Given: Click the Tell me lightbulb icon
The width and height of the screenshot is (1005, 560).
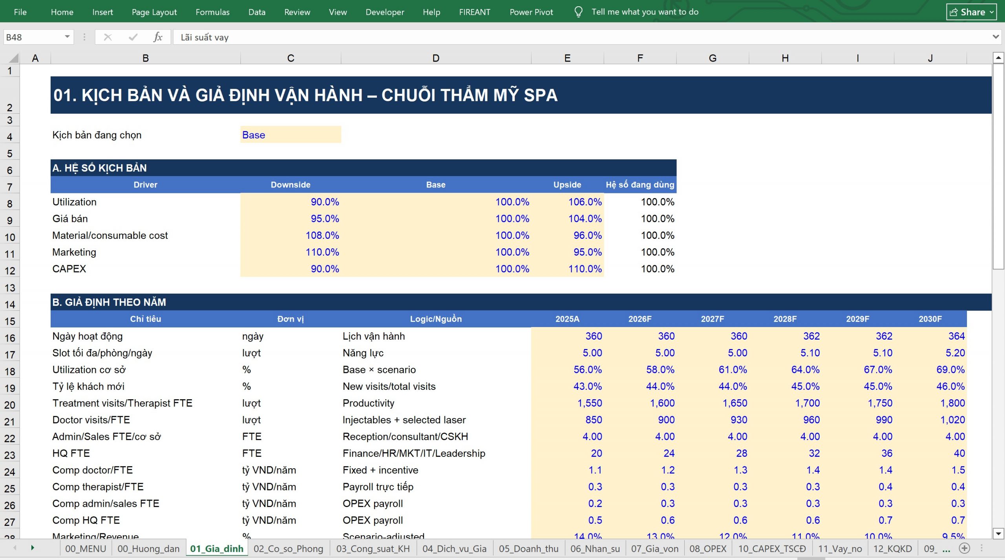Looking at the screenshot, I should (578, 12).
